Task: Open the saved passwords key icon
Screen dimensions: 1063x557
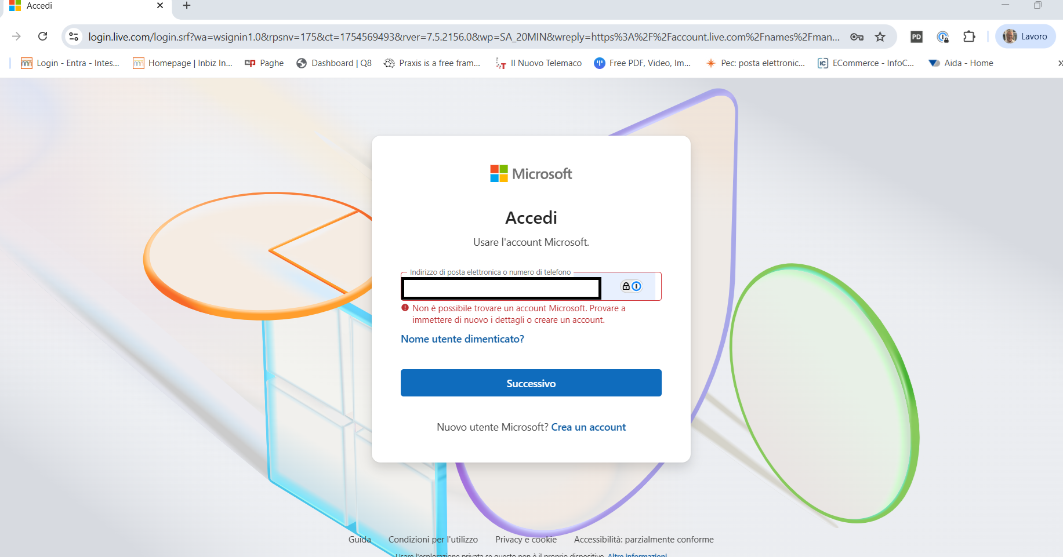Action: click(x=857, y=37)
